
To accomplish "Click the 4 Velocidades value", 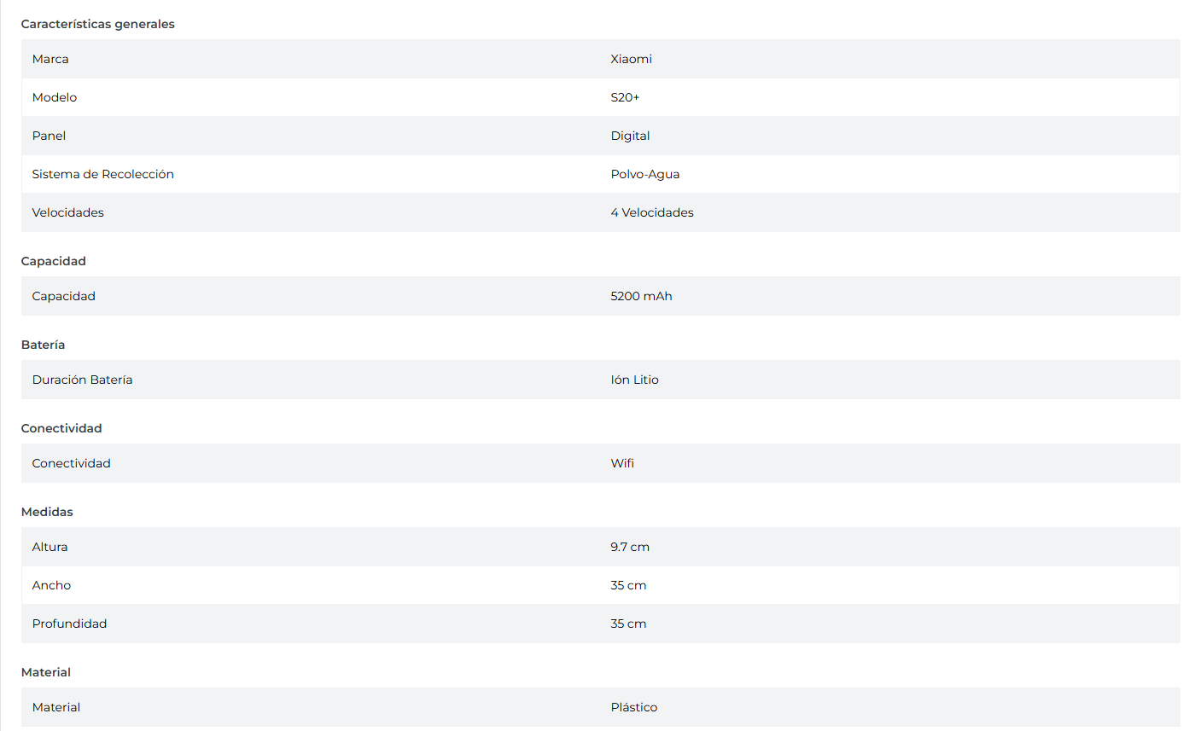I will [652, 212].
